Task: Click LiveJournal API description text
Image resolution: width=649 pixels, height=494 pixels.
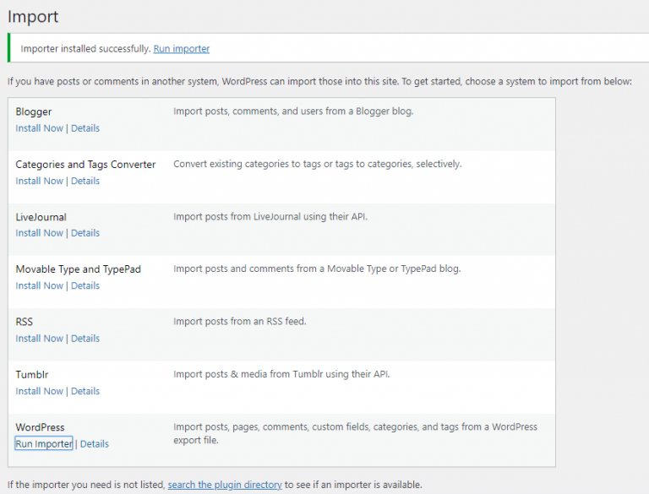Action: [x=270, y=216]
